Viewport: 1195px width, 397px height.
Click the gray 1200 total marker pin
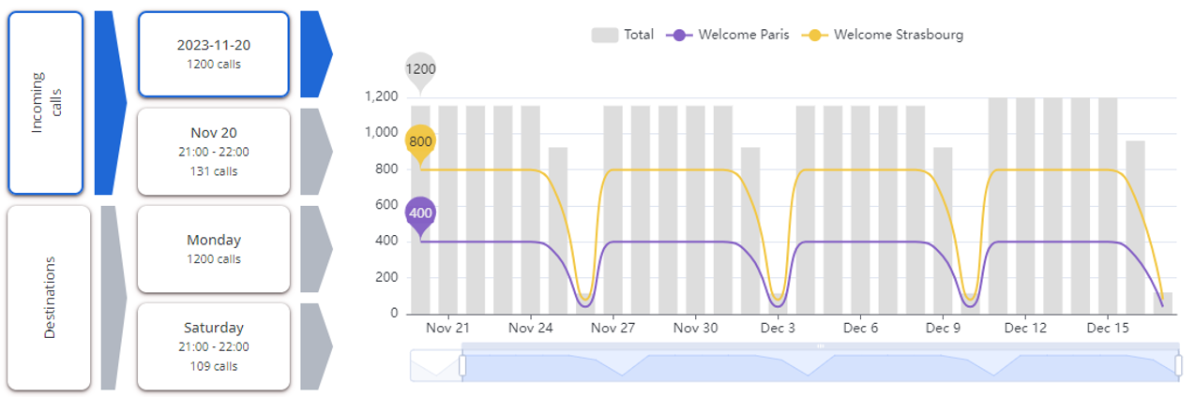point(420,68)
